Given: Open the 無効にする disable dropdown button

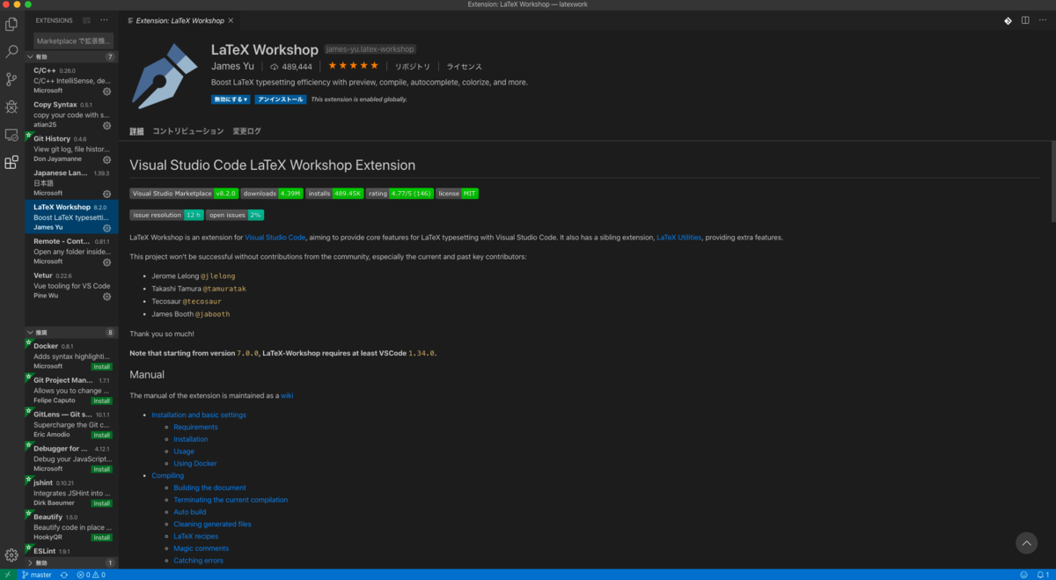Looking at the screenshot, I should click(231, 99).
